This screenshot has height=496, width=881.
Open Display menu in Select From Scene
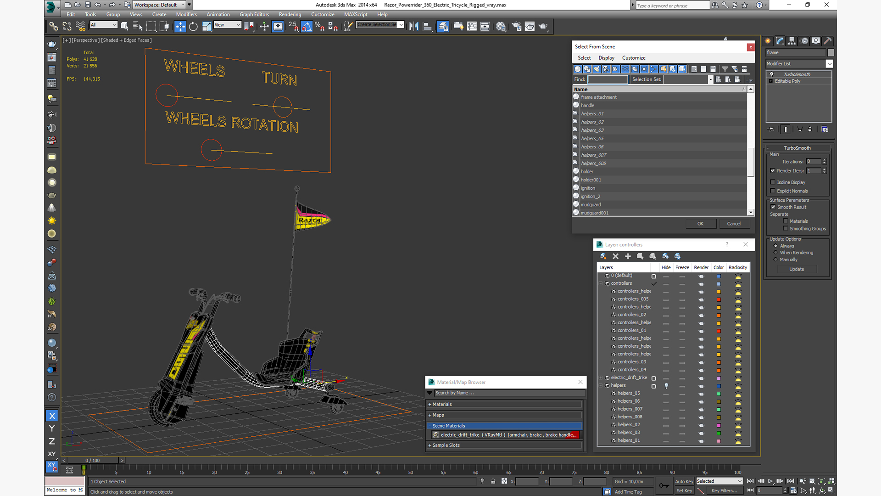pos(606,58)
